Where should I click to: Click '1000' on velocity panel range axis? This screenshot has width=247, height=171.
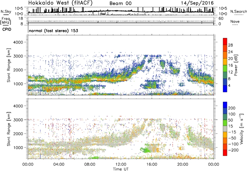[18, 148]
